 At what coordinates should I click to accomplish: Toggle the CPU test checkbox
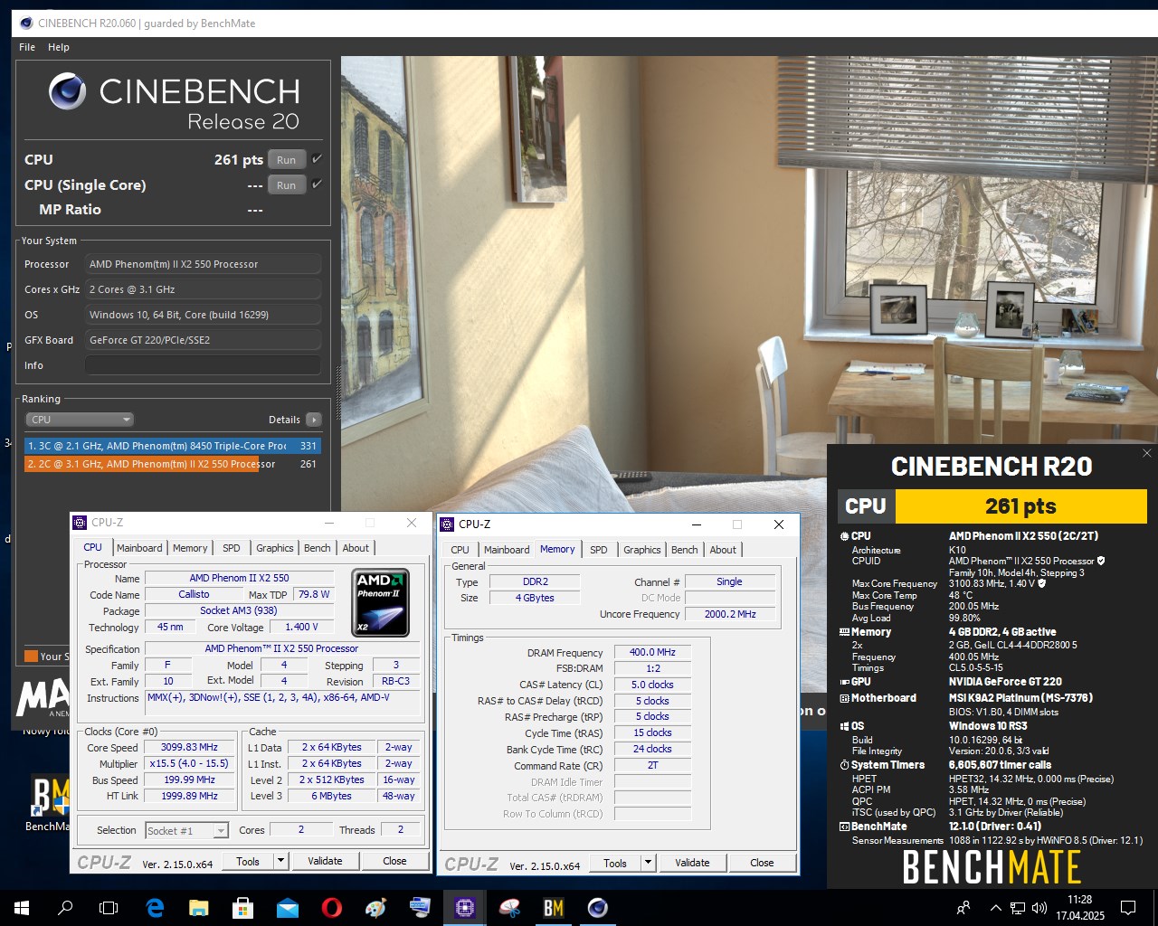click(x=317, y=159)
